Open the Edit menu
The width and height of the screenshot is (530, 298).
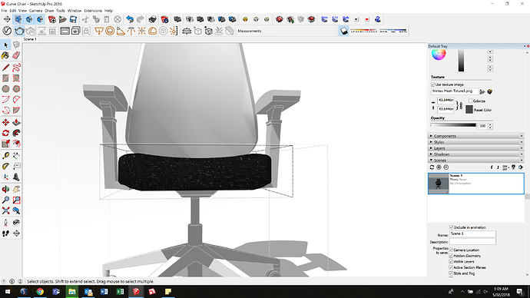pyautogui.click(x=13, y=11)
